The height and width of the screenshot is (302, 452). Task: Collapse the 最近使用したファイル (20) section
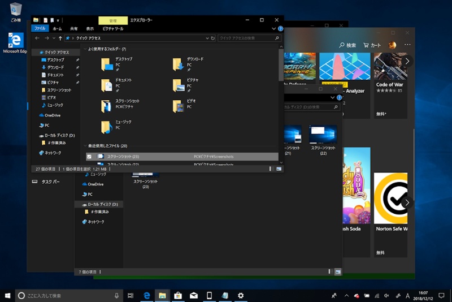click(x=85, y=146)
